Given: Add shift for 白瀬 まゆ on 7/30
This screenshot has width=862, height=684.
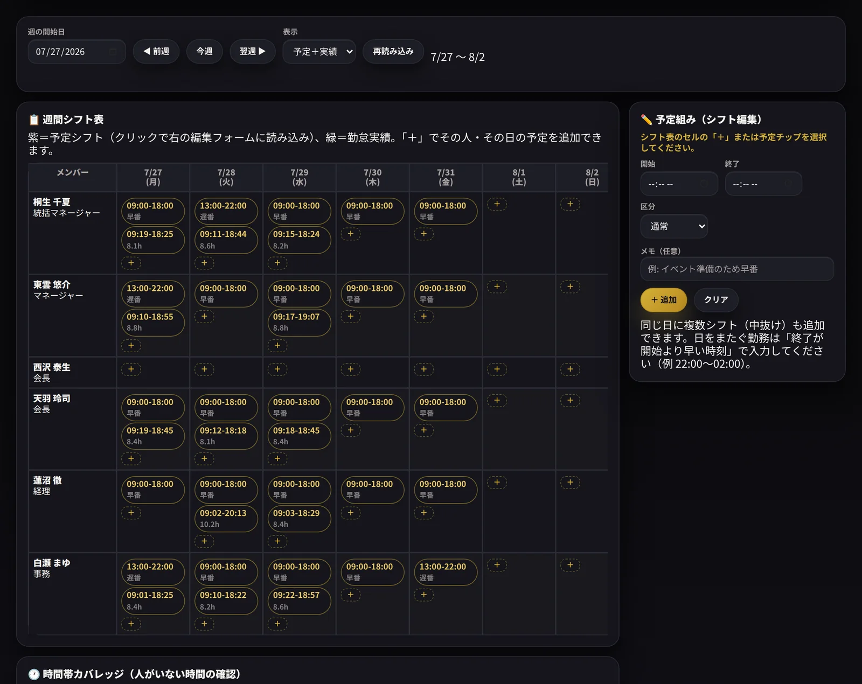Looking at the screenshot, I should pos(351,595).
